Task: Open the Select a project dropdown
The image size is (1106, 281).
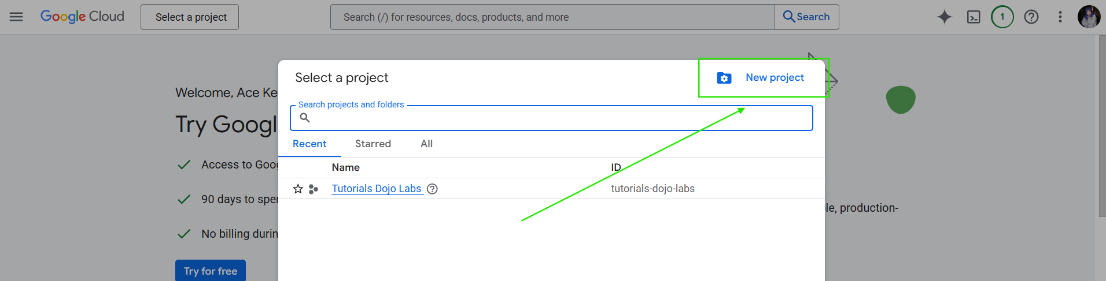Action: 190,17
